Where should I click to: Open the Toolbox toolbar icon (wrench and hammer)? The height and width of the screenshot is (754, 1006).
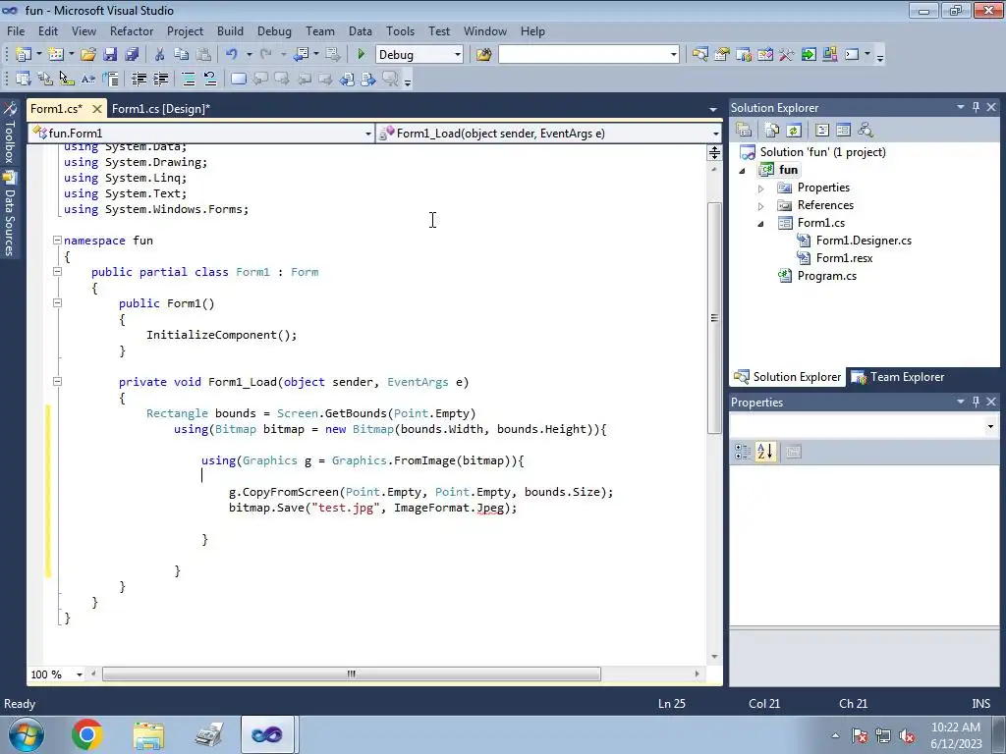[787, 55]
